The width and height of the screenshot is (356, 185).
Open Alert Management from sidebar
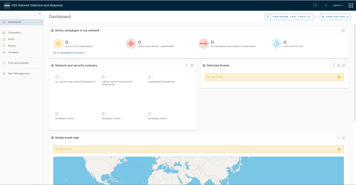coord(19,74)
